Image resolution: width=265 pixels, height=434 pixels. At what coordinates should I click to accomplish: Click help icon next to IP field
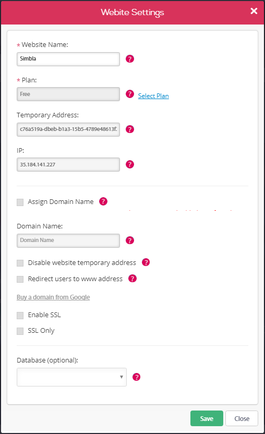[129, 164]
